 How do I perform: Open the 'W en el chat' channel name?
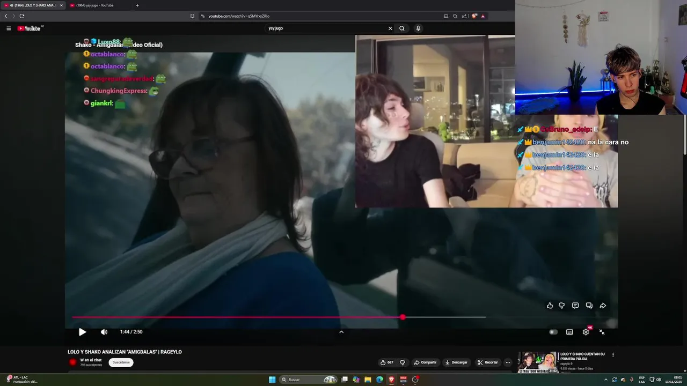[91, 360]
